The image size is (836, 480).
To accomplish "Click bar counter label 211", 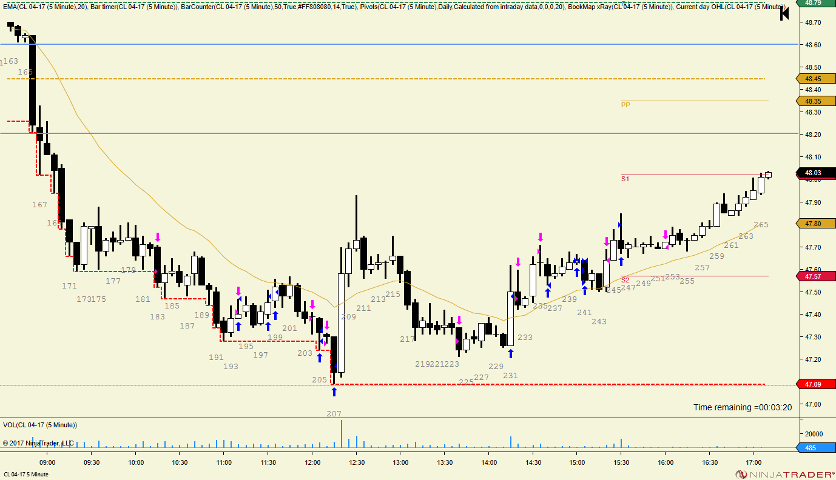I will click(x=363, y=308).
